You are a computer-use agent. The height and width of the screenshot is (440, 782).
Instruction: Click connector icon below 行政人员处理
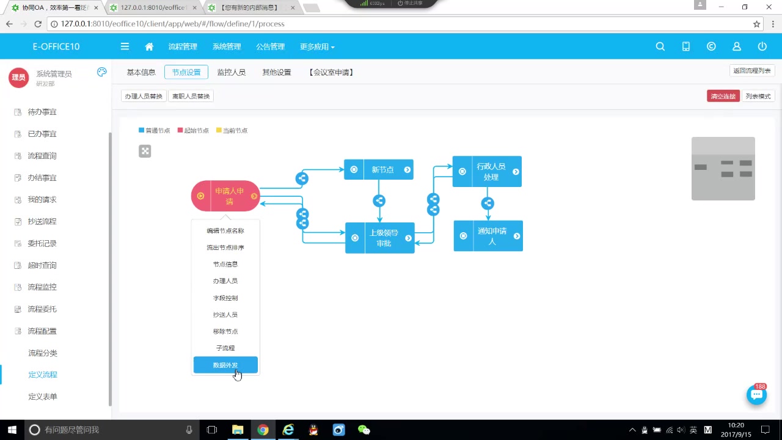coord(488,204)
